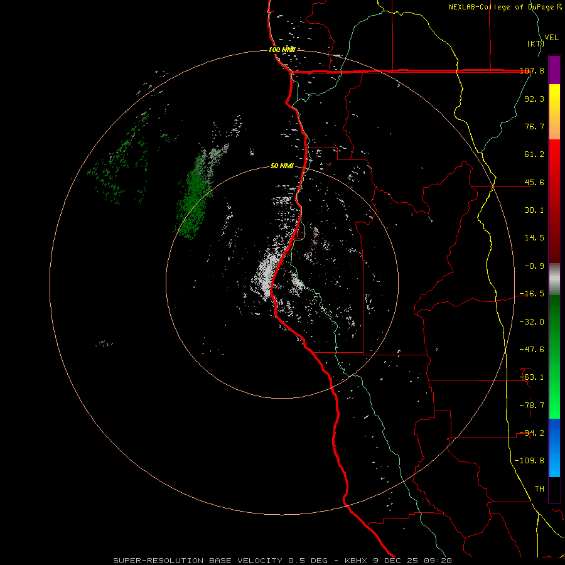Select the 76.7 scale value
This screenshot has width=565, height=565.
[534, 126]
